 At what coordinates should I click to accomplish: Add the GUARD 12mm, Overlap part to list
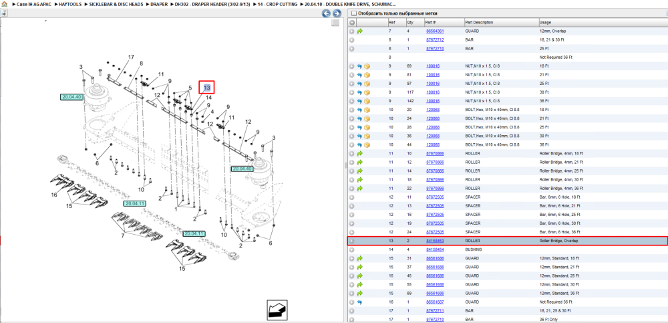(x=352, y=31)
